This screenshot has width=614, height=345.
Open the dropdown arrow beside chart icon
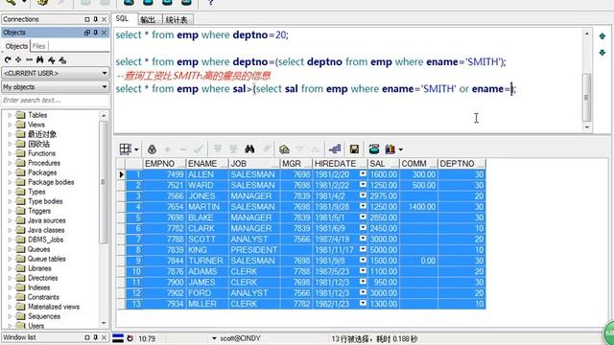point(401,149)
